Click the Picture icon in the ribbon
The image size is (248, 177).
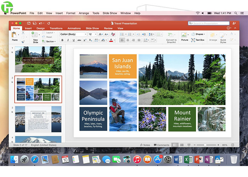click(184, 36)
